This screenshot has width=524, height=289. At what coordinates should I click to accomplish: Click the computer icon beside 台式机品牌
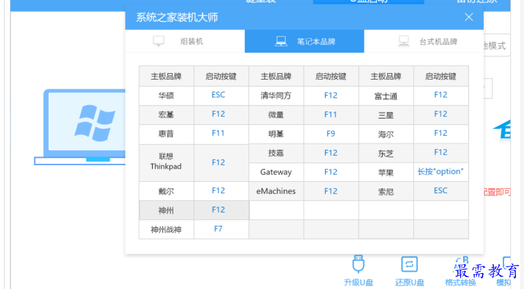click(404, 41)
